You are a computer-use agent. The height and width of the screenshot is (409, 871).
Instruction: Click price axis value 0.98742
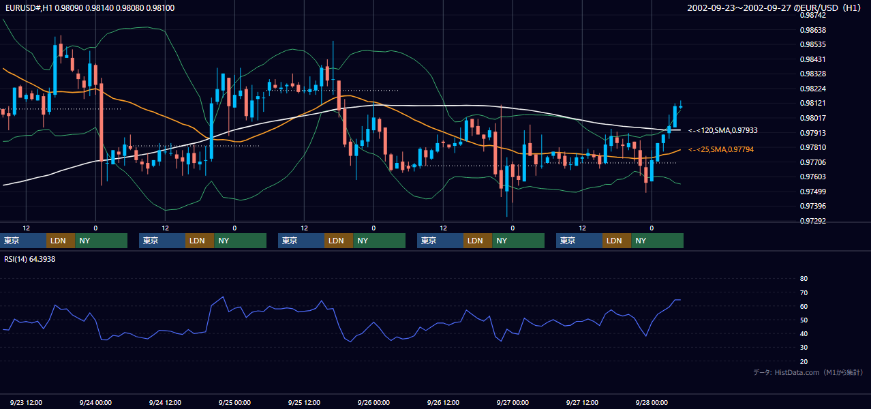[x=812, y=15]
